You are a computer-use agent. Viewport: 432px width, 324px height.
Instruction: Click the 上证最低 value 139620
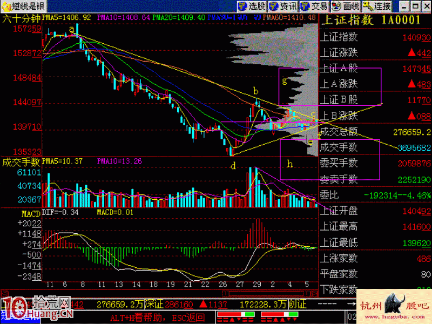click(416, 244)
